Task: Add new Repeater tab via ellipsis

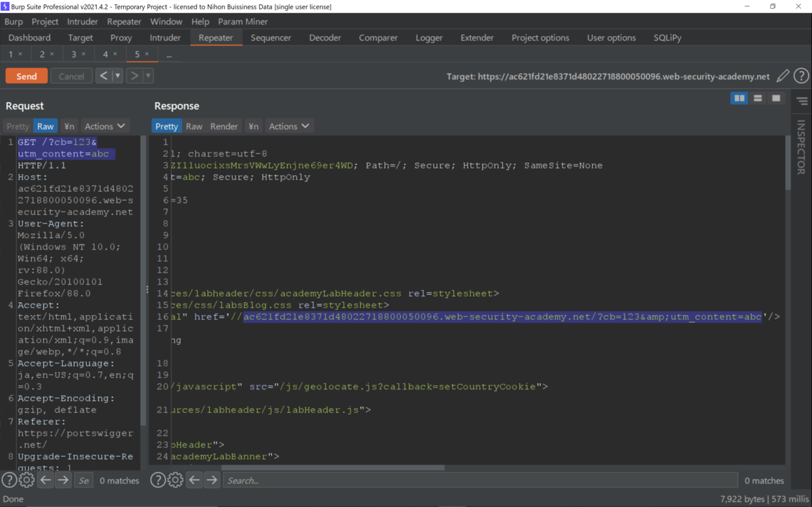Action: (x=169, y=55)
